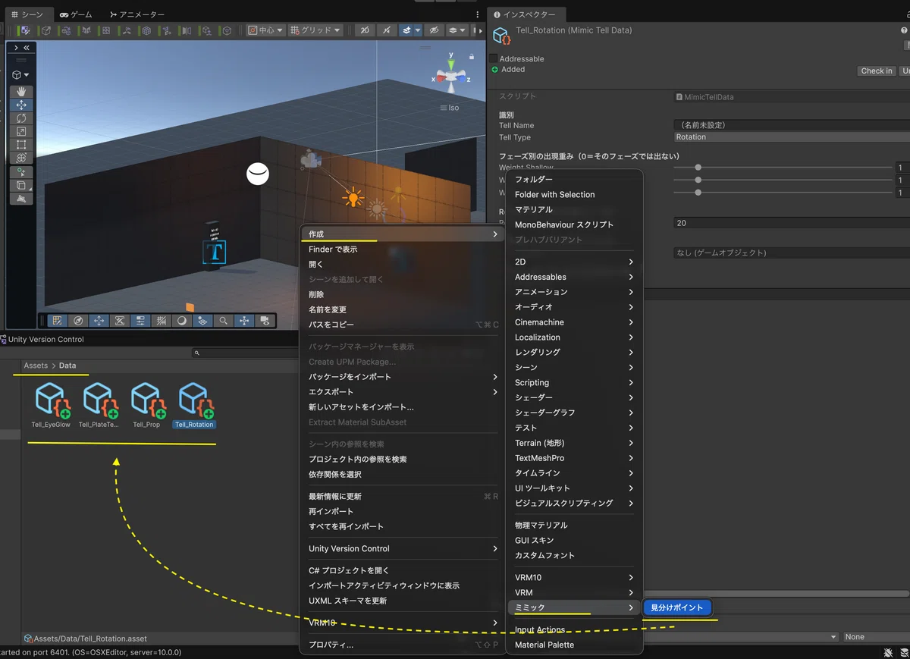Expand Unity Version Control submenu
910x659 pixels.
(x=403, y=548)
